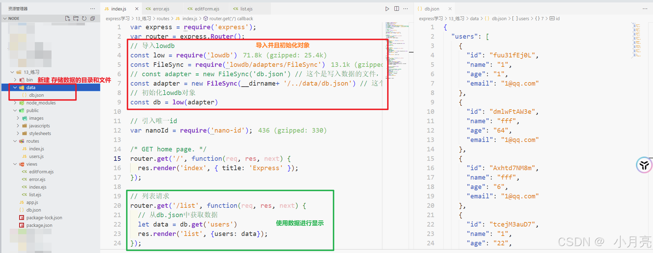The image size is (653, 253).
Task: Collapse all folders in explorer
Action: point(93,18)
